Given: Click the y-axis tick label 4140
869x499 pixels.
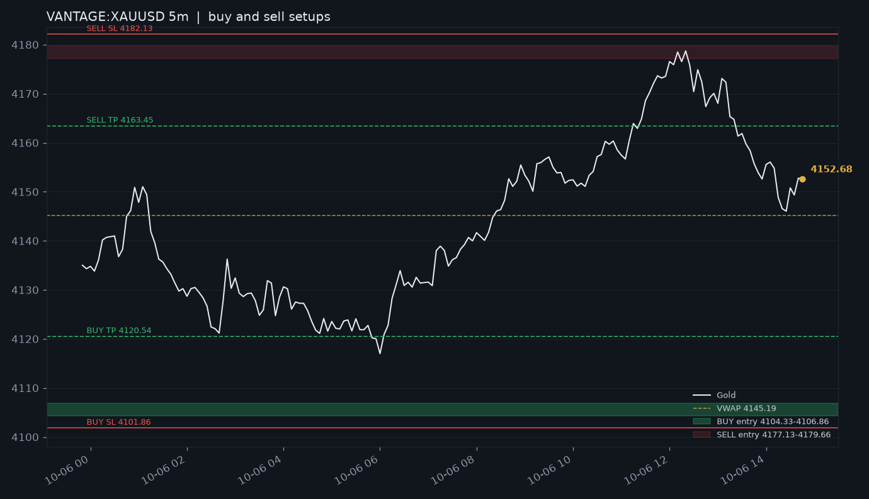Looking at the screenshot, I should pyautogui.click(x=25, y=241).
